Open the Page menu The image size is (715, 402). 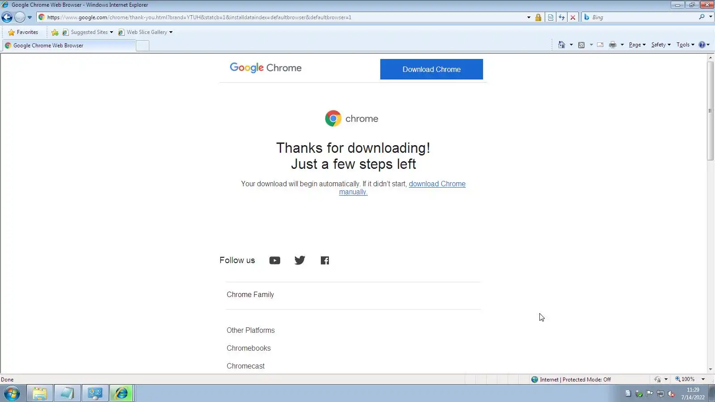pyautogui.click(x=637, y=45)
